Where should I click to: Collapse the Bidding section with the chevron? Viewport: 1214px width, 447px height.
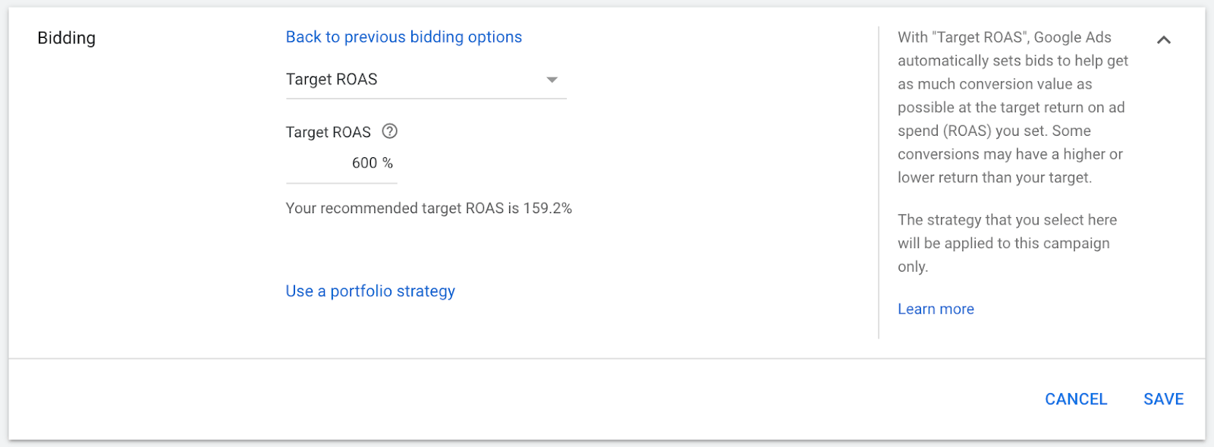(x=1163, y=39)
